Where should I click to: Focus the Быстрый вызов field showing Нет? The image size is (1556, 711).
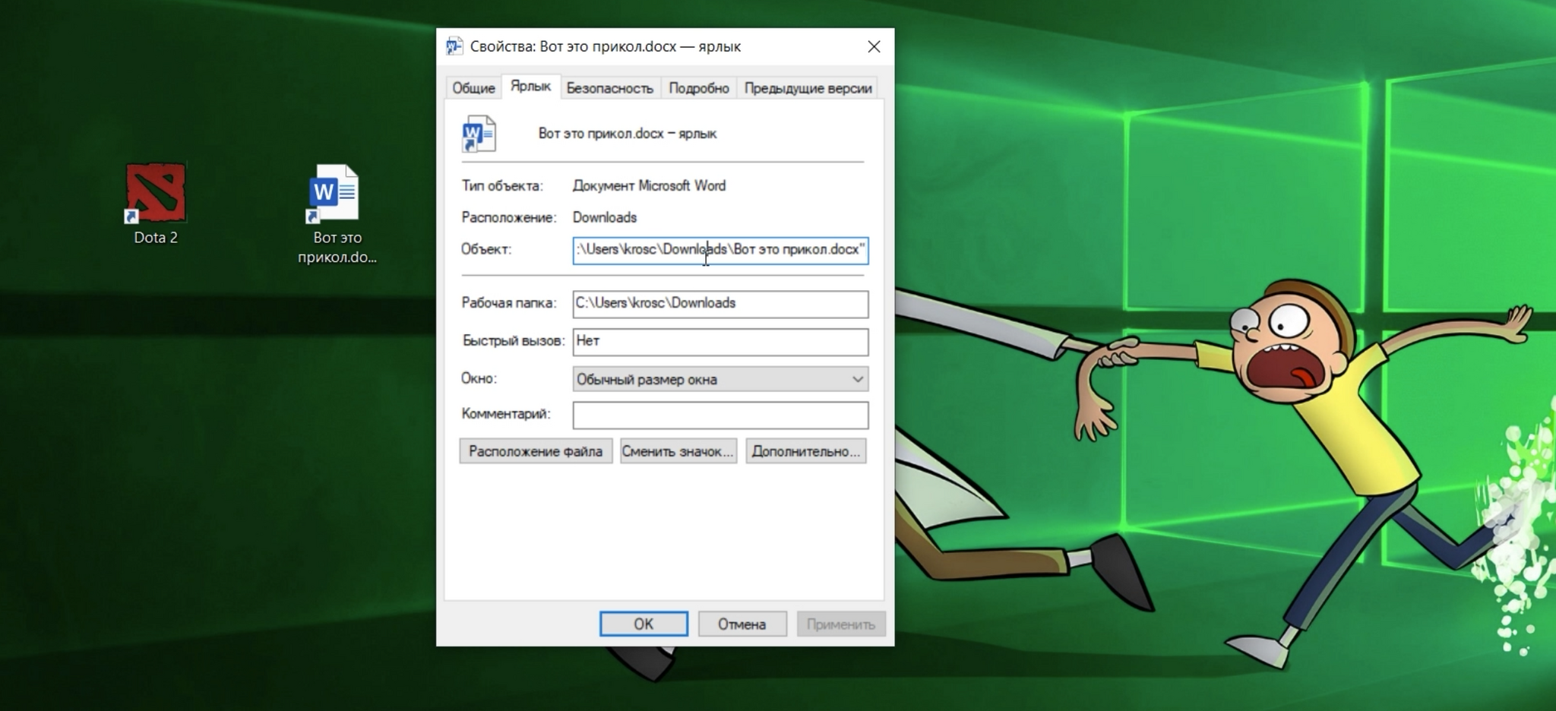click(x=720, y=342)
